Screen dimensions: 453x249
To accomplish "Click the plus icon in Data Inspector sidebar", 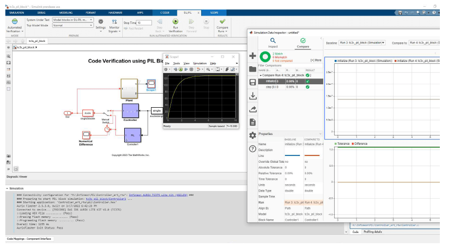I will [x=252, y=56].
